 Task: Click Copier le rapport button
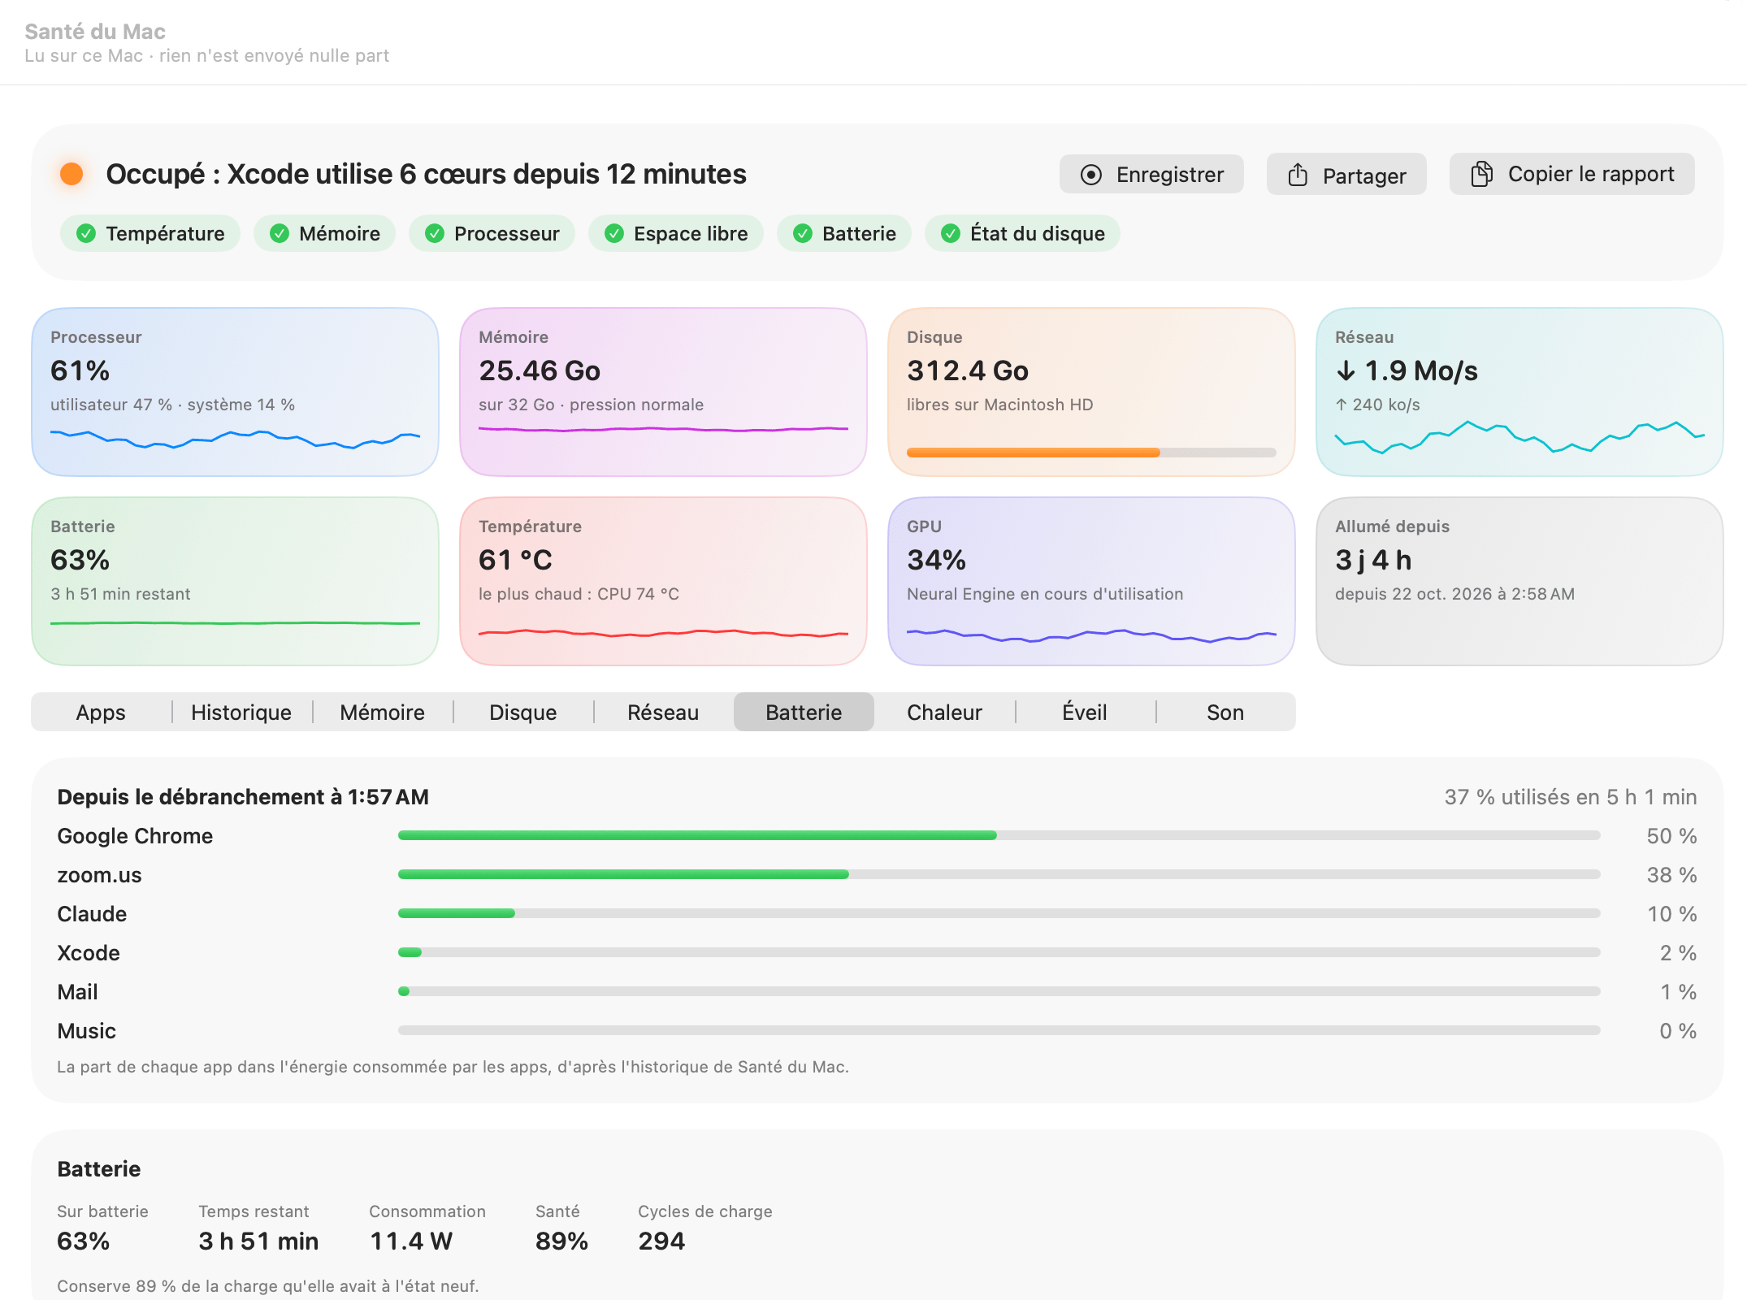point(1571,174)
